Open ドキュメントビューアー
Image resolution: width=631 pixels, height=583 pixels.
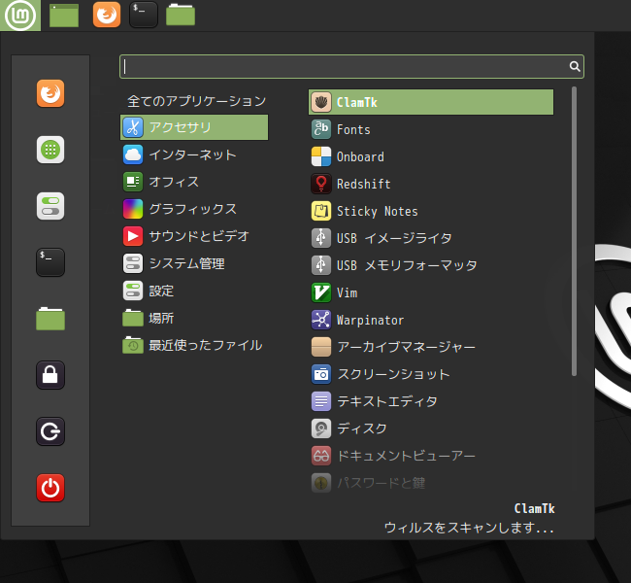(x=431, y=456)
